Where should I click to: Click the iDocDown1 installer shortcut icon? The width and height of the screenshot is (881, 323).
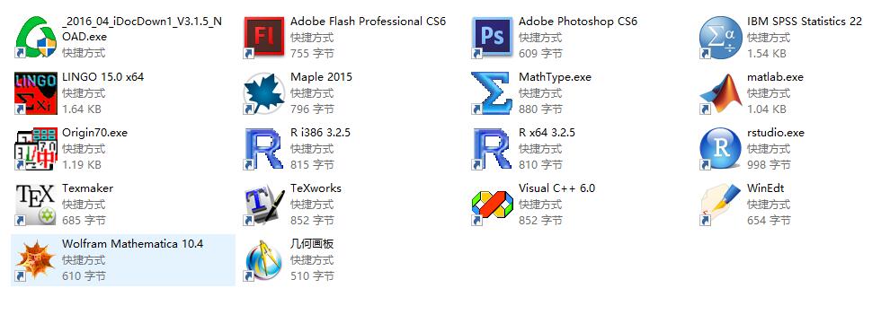click(35, 38)
